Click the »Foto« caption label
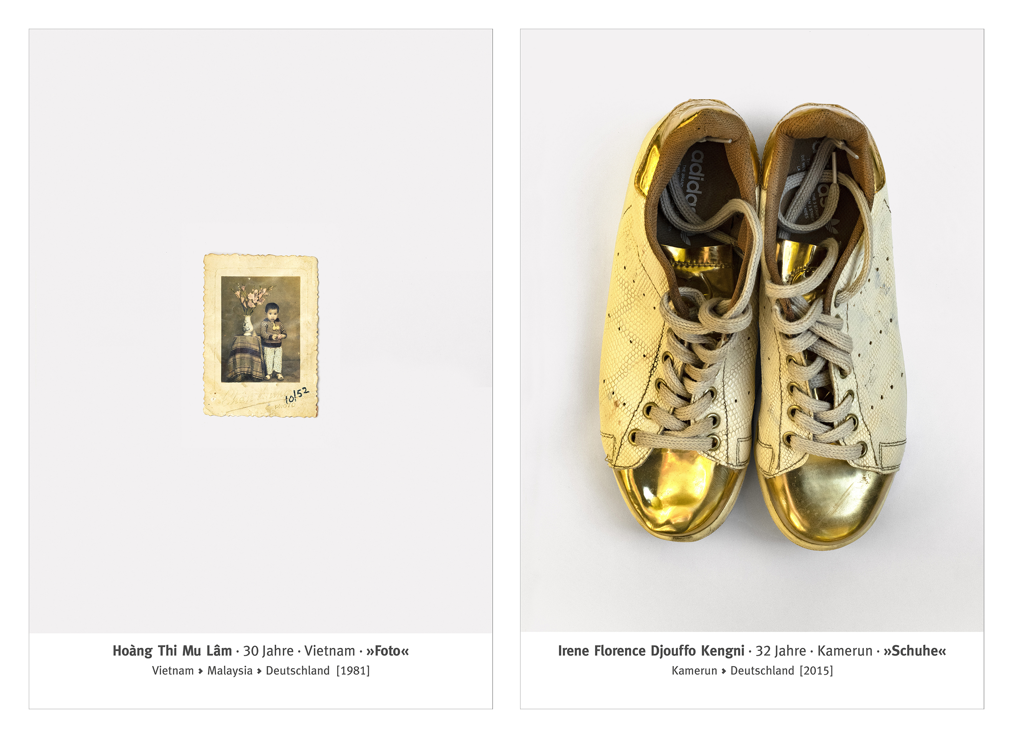This screenshot has height=738, width=1013. click(x=388, y=651)
